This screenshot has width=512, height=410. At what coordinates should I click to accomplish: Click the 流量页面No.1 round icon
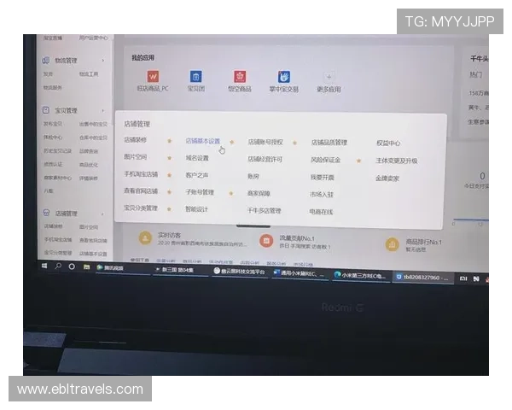coord(266,241)
